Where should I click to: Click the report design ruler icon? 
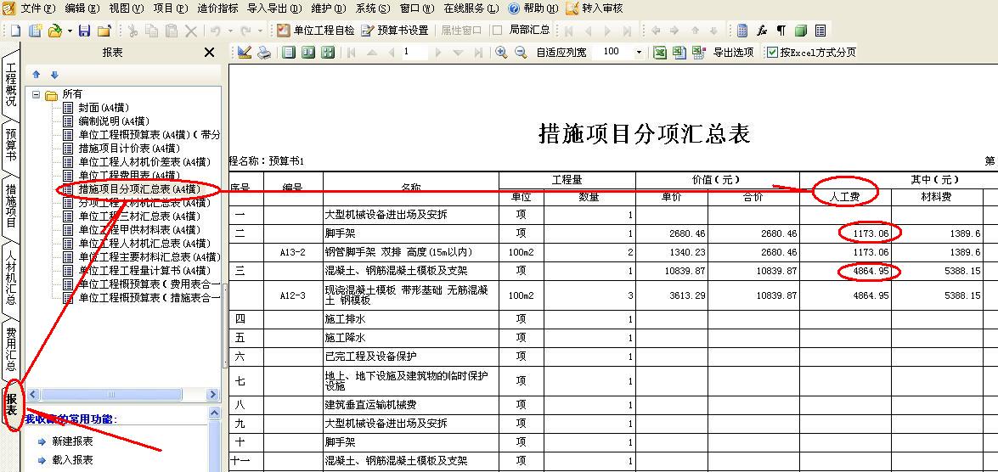point(245,53)
